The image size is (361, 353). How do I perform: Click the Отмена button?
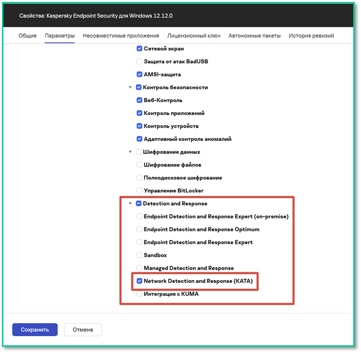(83, 329)
